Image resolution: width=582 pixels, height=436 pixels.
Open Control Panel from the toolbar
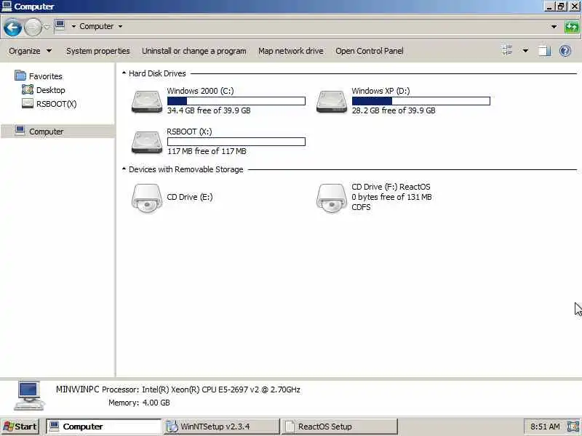click(370, 51)
